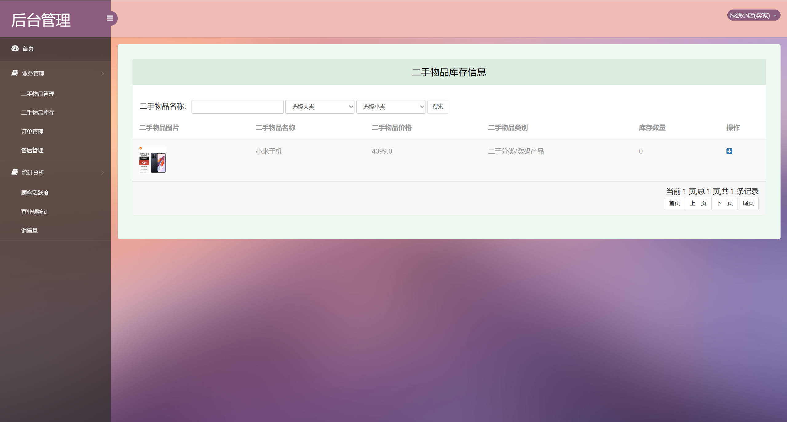Expand the 统计分析 section chevron

tap(103, 172)
